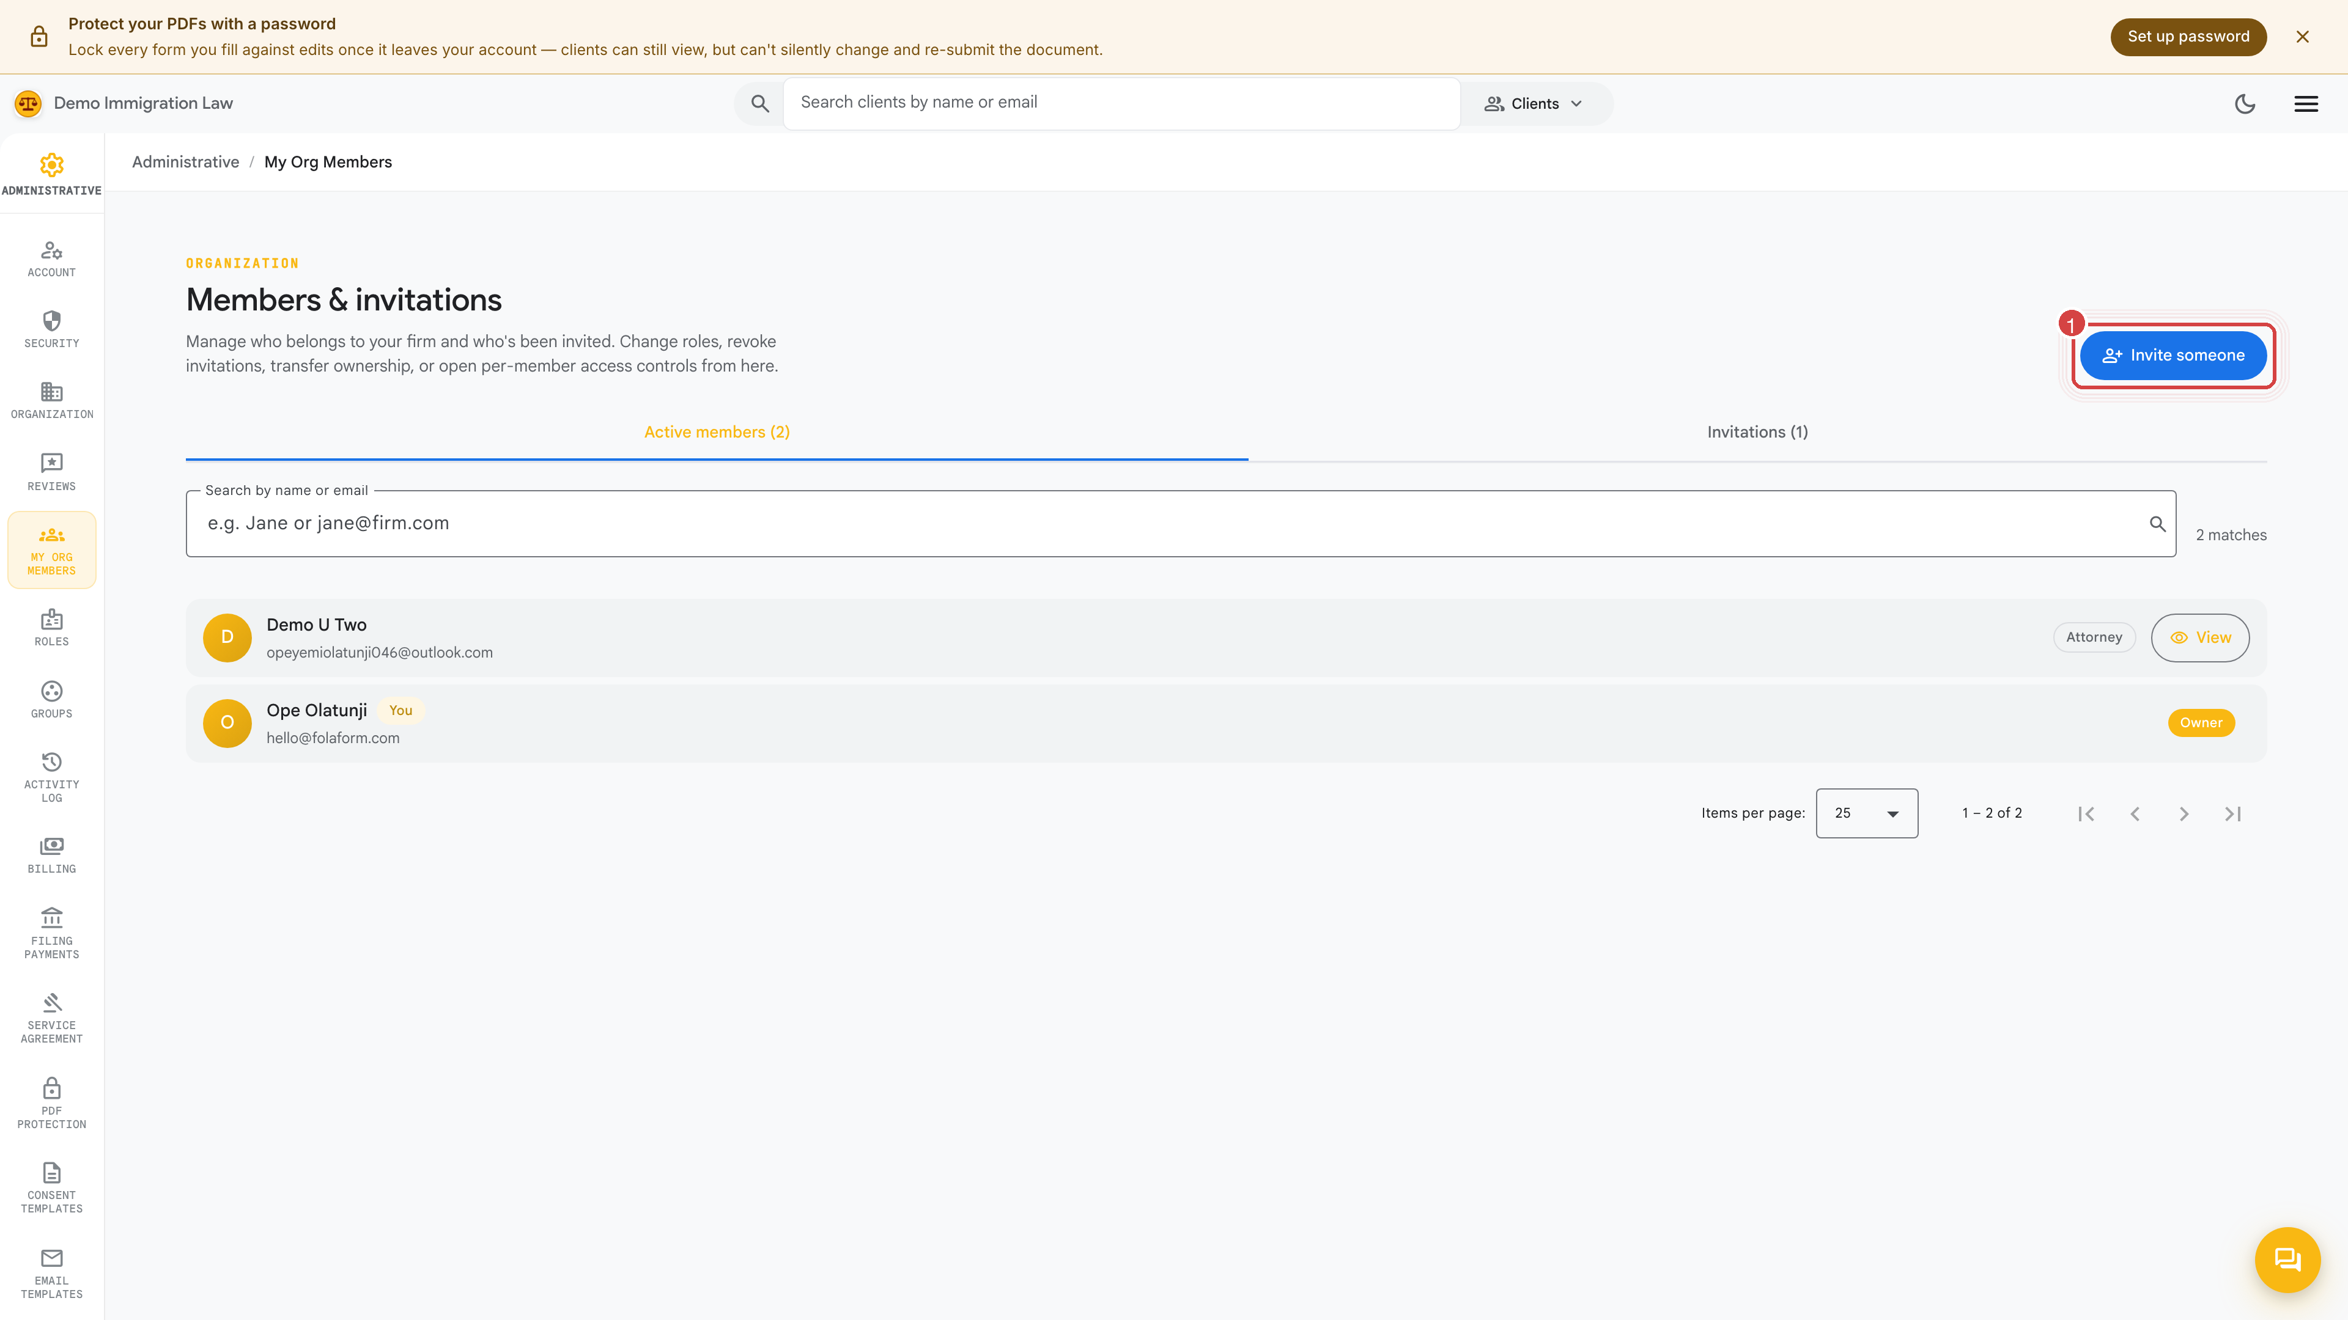
Task: Open the Service Agreement section
Action: click(x=52, y=1019)
